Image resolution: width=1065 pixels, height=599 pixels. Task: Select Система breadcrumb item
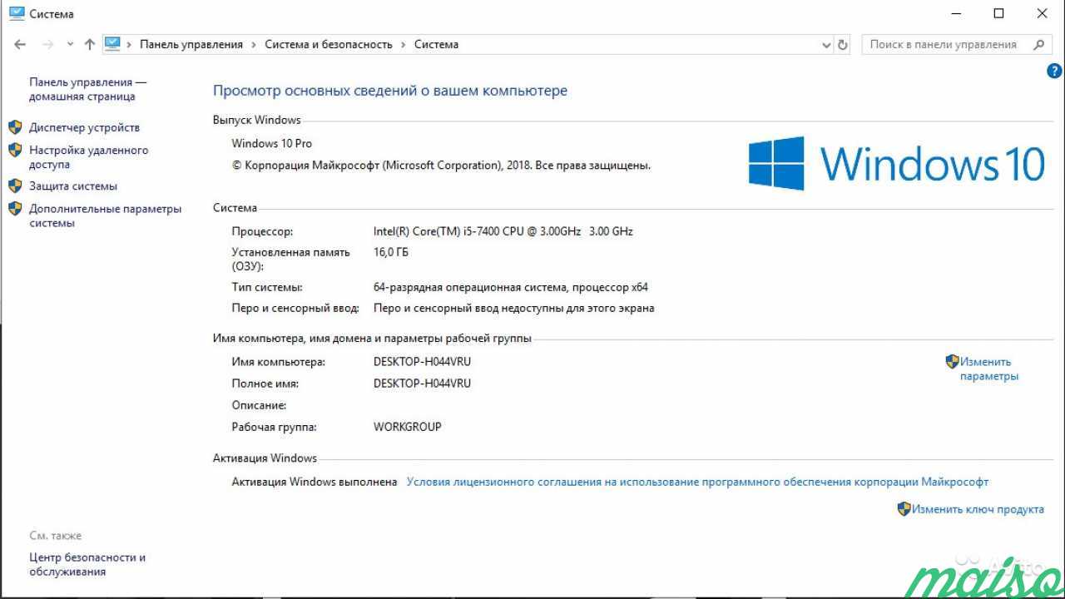coord(436,45)
